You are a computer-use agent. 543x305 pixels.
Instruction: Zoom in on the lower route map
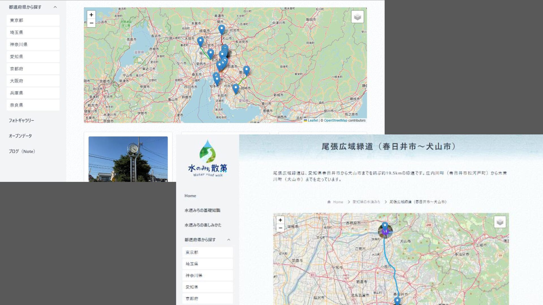pos(280,220)
